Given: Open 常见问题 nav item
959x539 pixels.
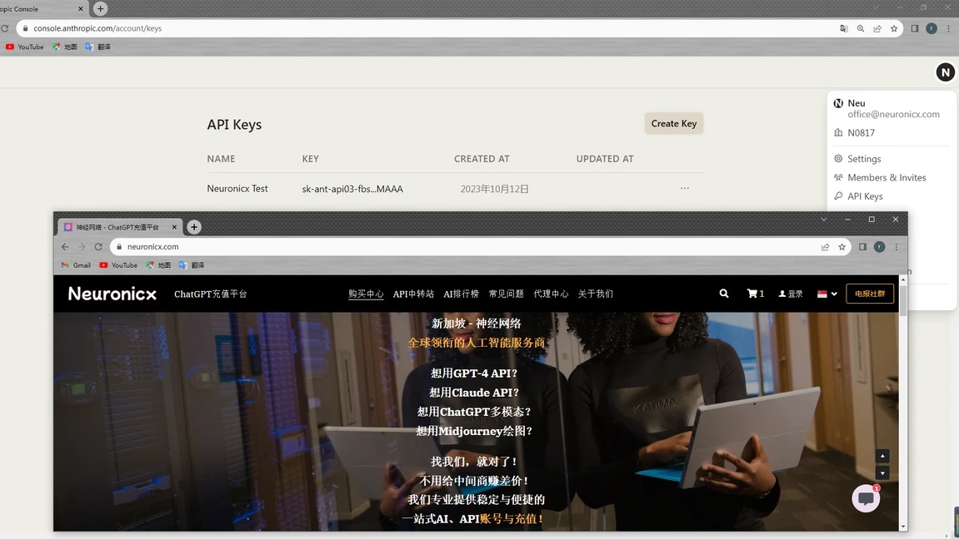Looking at the screenshot, I should point(506,294).
